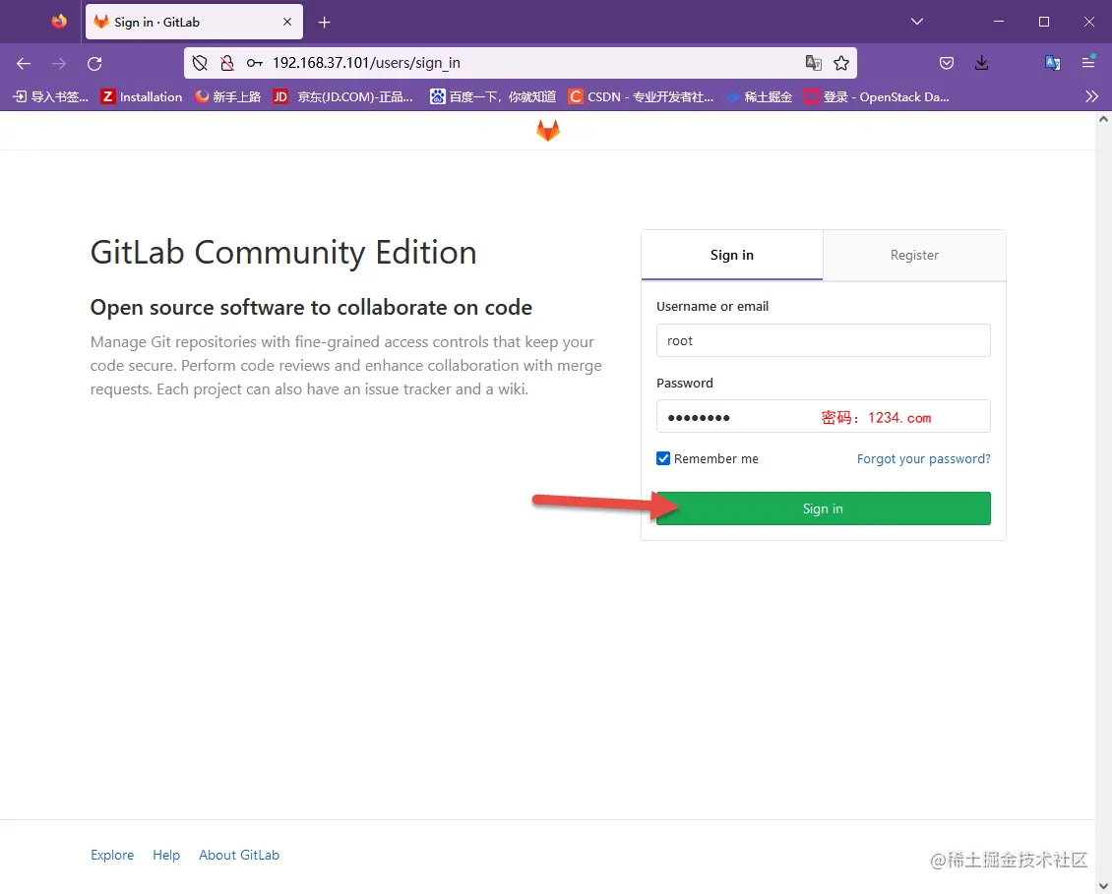Select the Sign in · GitLab browser tab
Screen dimensions: 1112x894
[x=194, y=22]
